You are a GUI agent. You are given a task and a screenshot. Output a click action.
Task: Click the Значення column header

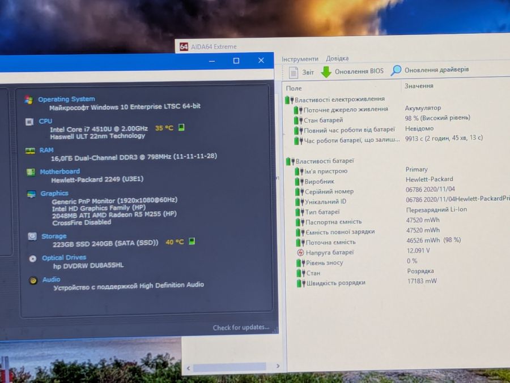pos(419,86)
